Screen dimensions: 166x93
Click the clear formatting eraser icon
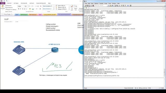[41, 6]
